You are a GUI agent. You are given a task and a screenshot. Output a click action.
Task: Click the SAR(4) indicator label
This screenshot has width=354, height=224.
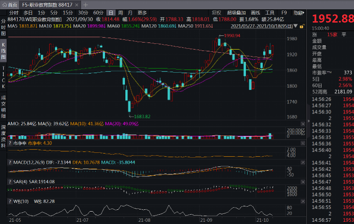click(20, 182)
